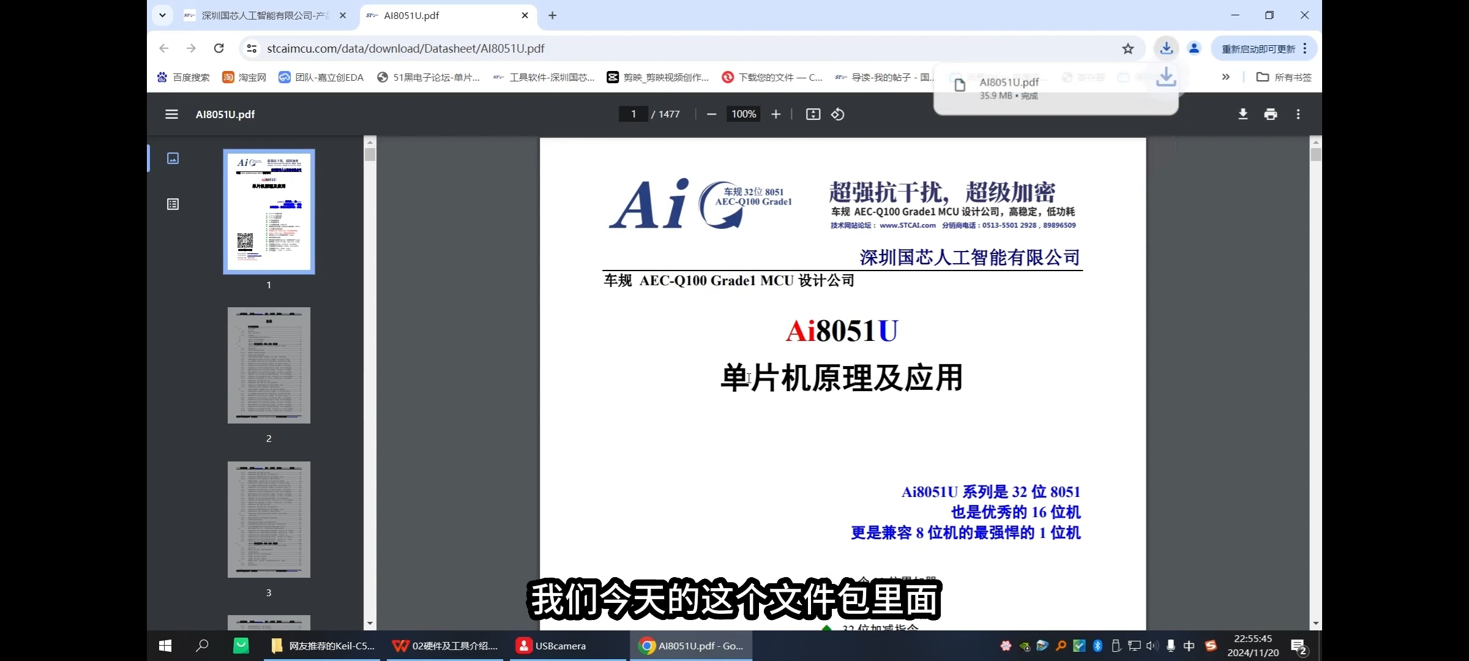Rotate the PDF counterclockwise
The height and width of the screenshot is (661, 1469).
coord(838,114)
